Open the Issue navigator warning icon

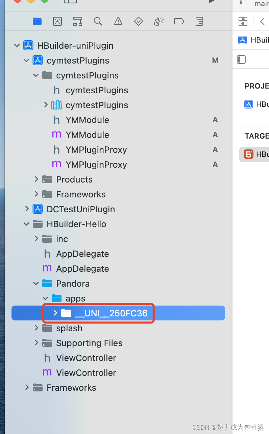pos(118,22)
